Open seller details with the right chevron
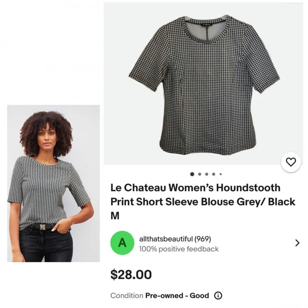This screenshot has height=308, width=308. pos(297,243)
